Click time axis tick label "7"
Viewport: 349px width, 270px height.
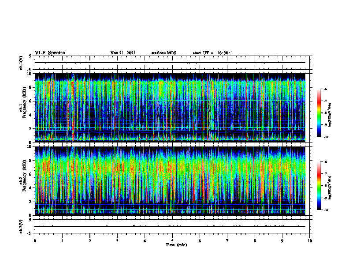[x=227, y=241]
